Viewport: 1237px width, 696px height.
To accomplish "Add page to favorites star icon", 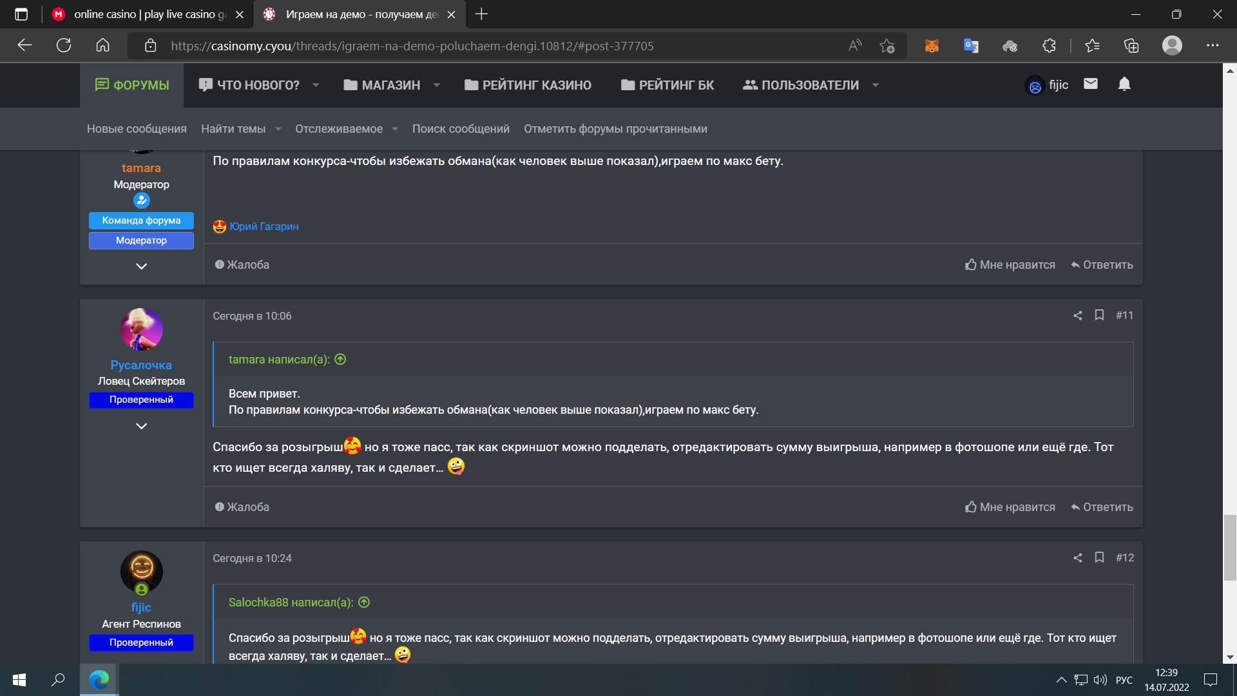I will [887, 46].
